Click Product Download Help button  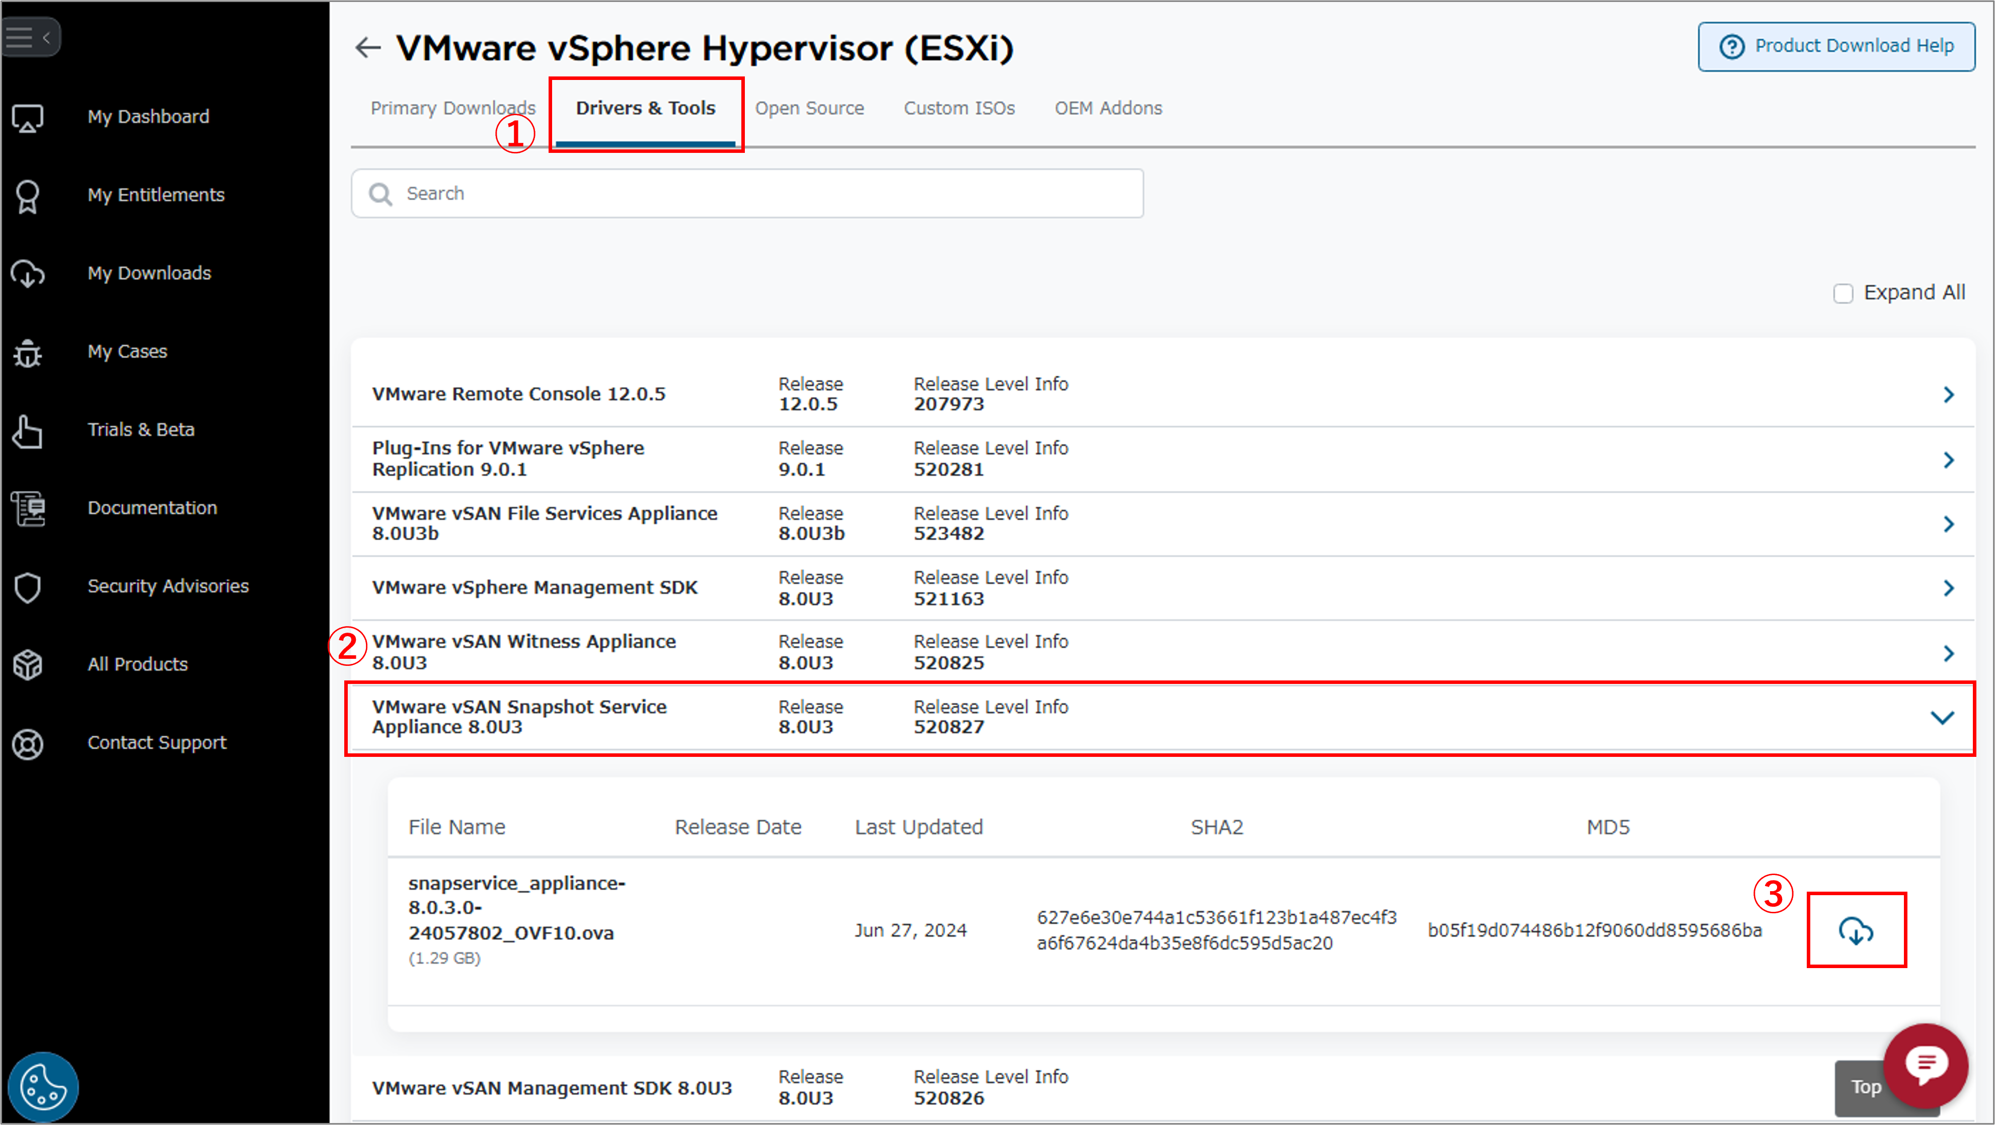(x=1836, y=46)
